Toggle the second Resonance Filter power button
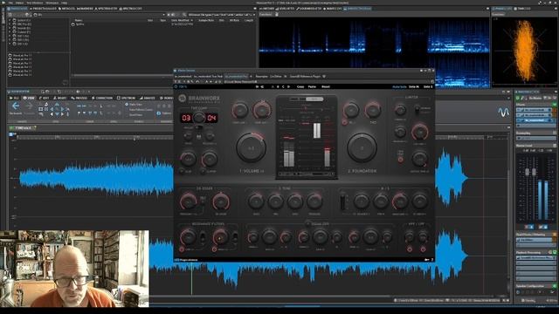 pos(214,249)
